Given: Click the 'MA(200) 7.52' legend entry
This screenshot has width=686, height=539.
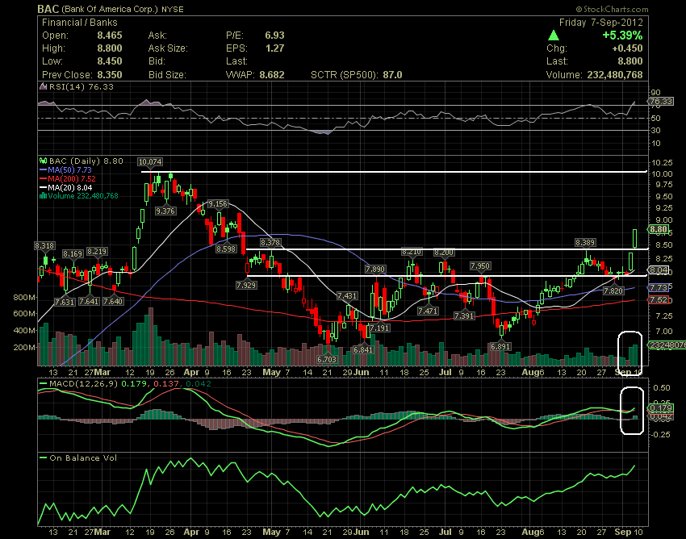Looking at the screenshot, I should coord(72,178).
